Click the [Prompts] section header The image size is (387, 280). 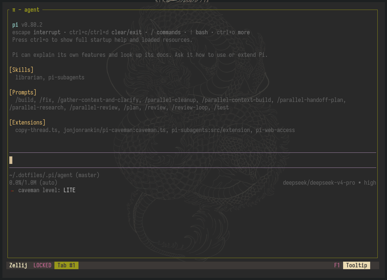coord(23,92)
